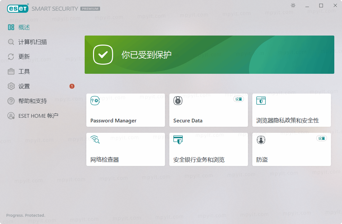The width and height of the screenshot is (342, 224).
Task: Close the ESET window
Action: 335,5
